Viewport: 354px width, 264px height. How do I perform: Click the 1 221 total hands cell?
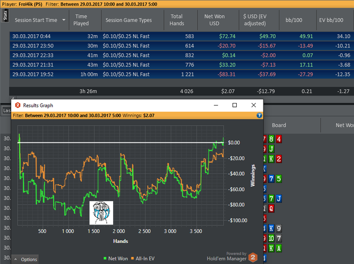[188, 74]
